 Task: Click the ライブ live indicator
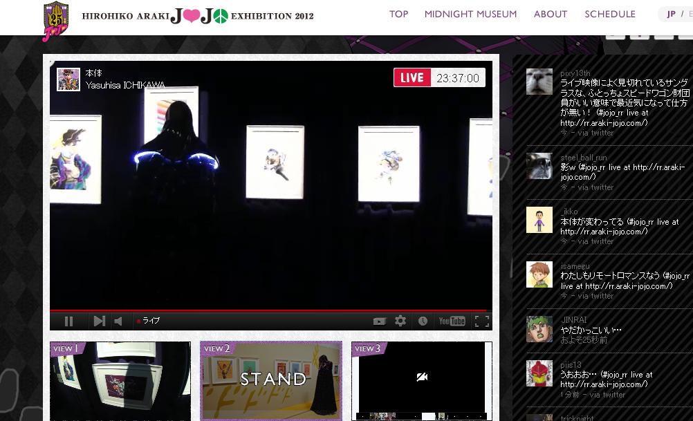point(149,321)
